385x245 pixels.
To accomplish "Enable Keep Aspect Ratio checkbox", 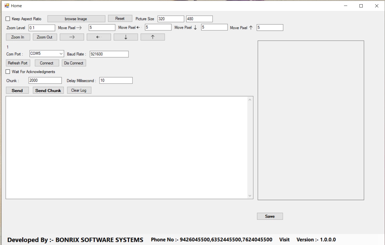I will pos(8,19).
